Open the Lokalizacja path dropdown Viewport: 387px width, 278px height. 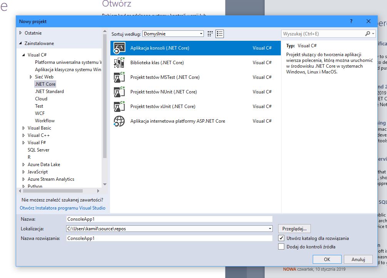(270, 229)
